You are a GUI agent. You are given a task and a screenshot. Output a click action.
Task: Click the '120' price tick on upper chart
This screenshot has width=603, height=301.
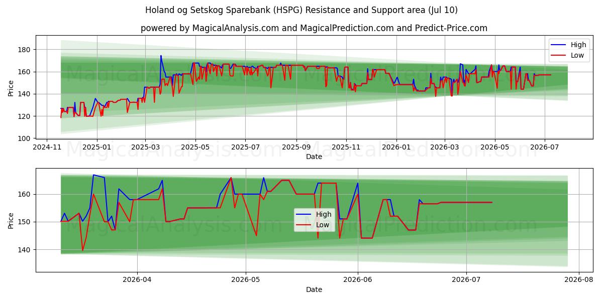pyautogui.click(x=25, y=116)
